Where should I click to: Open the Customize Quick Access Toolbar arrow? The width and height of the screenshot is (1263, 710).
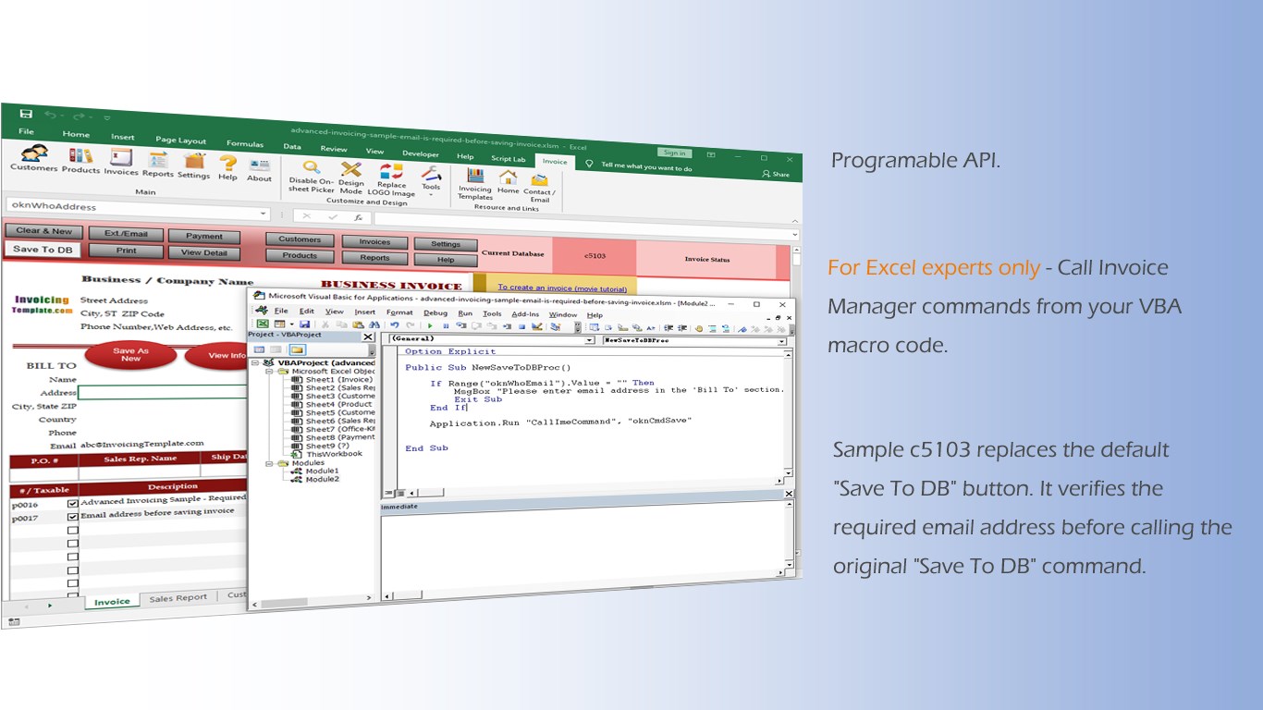pos(106,118)
